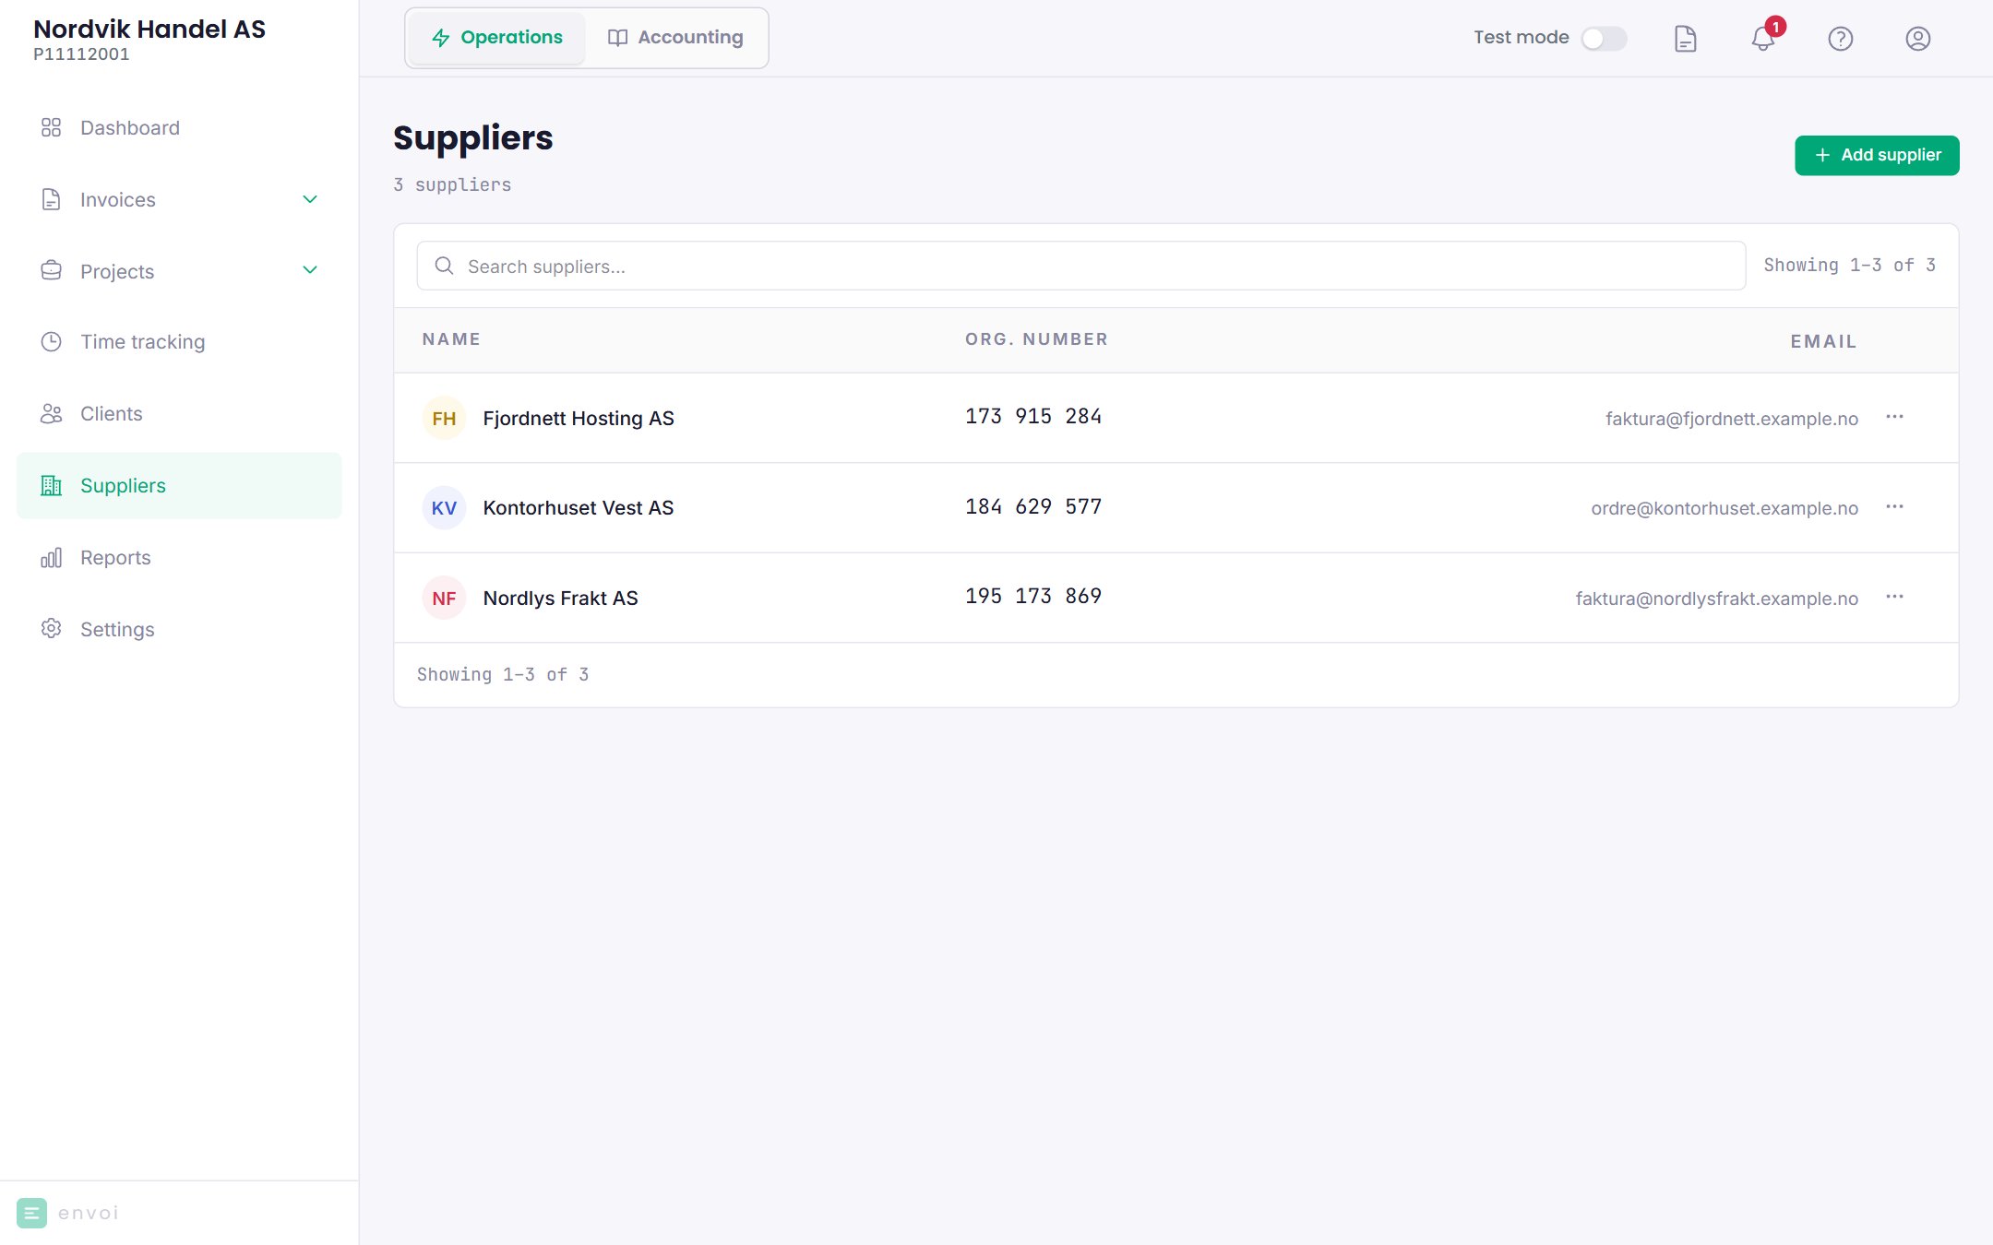
Task: Open Kontorhuset Vest AS supplier row
Action: click(1176, 508)
